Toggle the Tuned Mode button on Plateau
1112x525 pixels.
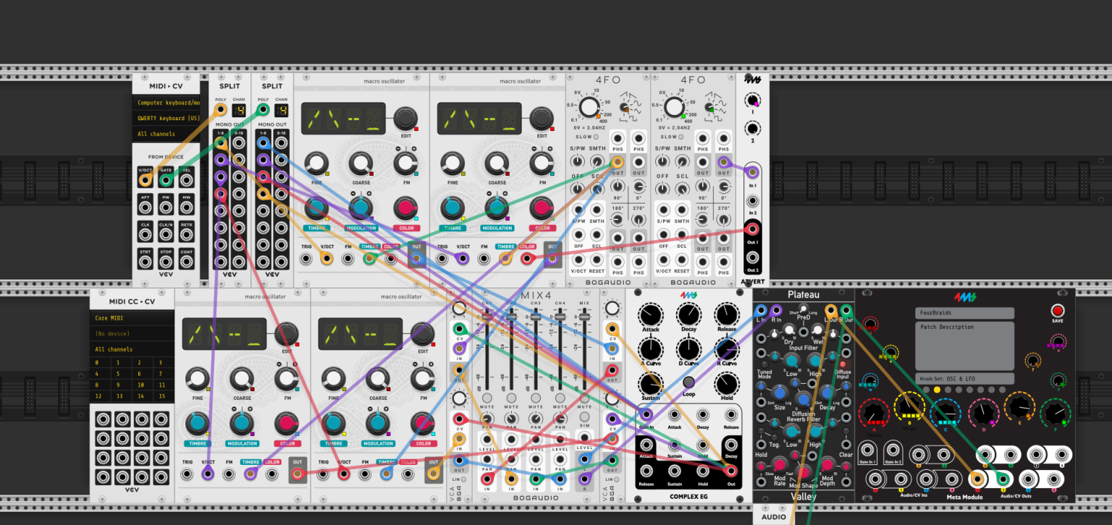click(x=764, y=364)
